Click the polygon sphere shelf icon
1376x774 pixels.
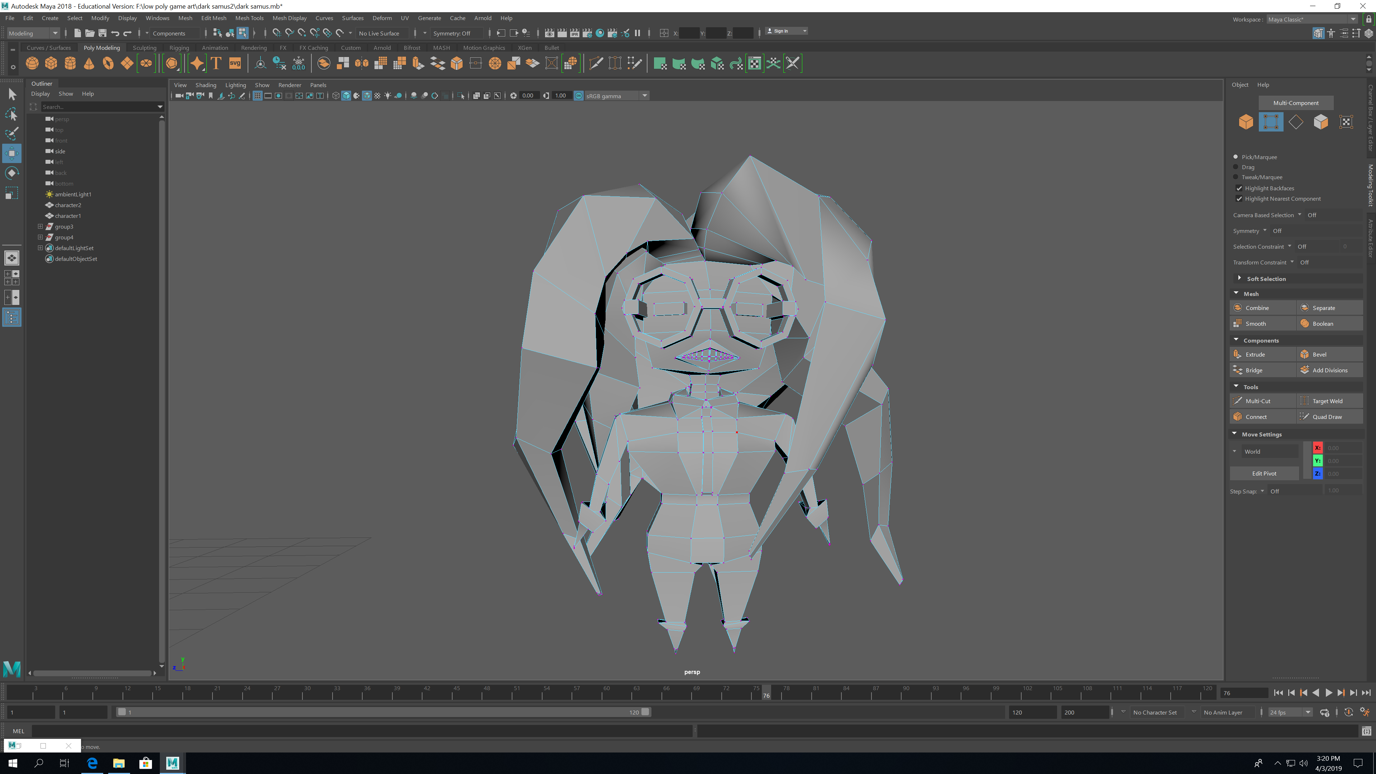(x=32, y=63)
